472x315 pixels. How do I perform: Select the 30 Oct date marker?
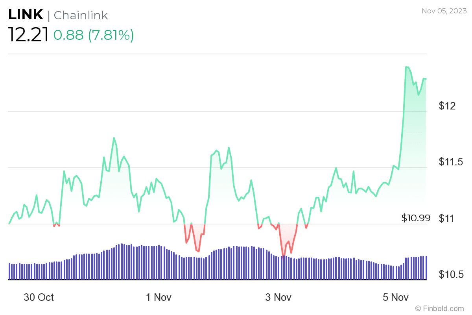click(39, 297)
